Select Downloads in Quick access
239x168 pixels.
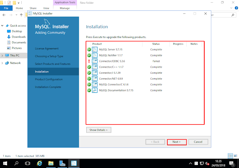pos(16,37)
